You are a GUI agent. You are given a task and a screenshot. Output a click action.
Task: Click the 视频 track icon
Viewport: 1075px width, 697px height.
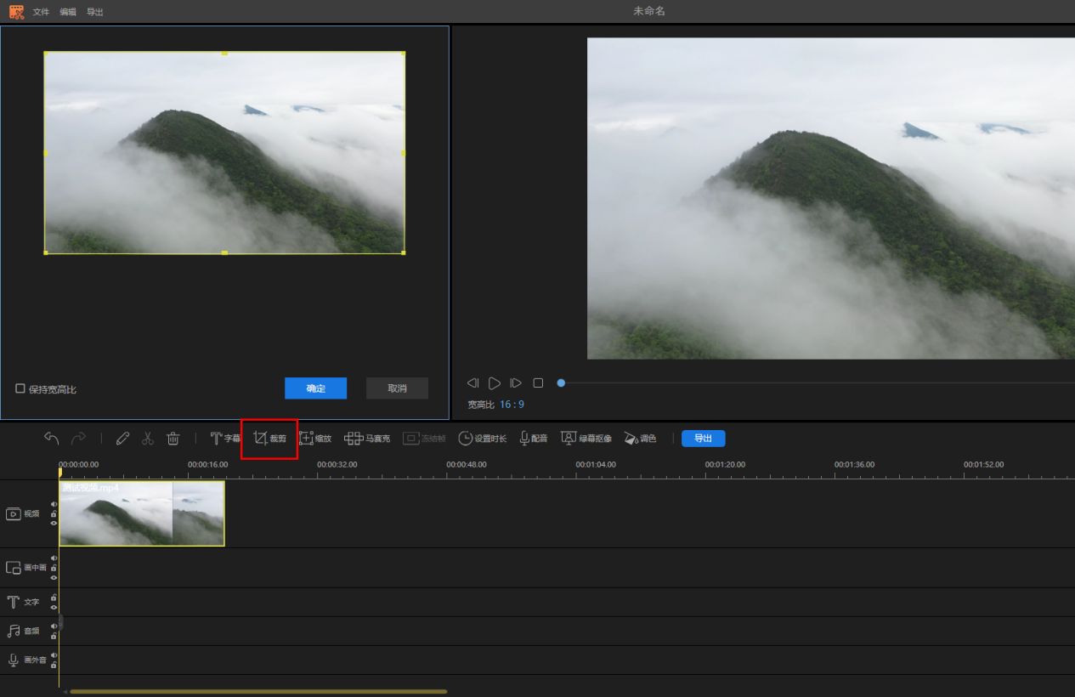coord(14,514)
